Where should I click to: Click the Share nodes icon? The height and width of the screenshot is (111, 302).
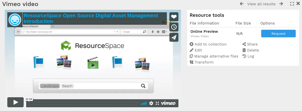coord(244,44)
